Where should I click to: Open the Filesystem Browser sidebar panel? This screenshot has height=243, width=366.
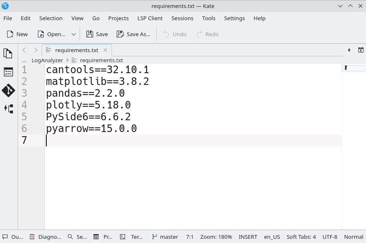(x=8, y=72)
